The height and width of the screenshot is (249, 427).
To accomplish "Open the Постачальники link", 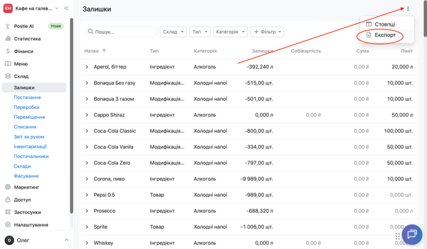I will pyautogui.click(x=31, y=156).
